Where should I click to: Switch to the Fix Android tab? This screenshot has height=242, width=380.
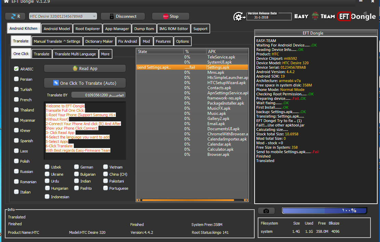tap(127, 41)
